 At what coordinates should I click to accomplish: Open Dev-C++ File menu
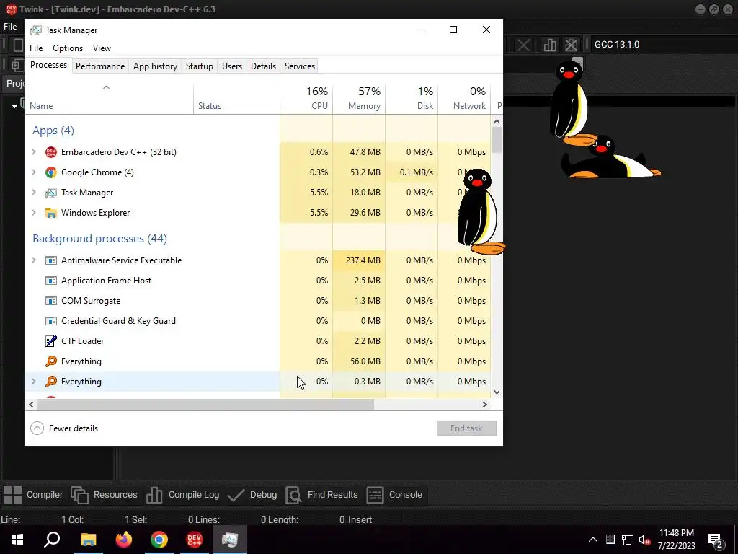(10, 27)
